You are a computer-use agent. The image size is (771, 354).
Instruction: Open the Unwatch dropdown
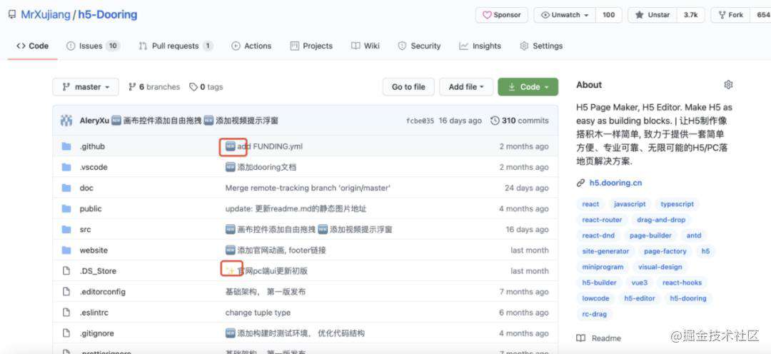[565, 15]
